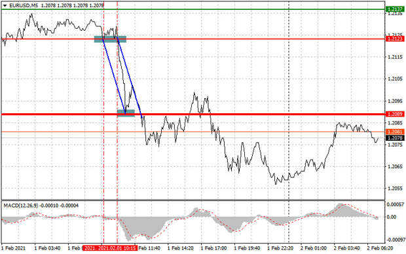406x254 pixels.
Task: Click the 2 Feb 03:40 time axis label
Action: click(346, 248)
